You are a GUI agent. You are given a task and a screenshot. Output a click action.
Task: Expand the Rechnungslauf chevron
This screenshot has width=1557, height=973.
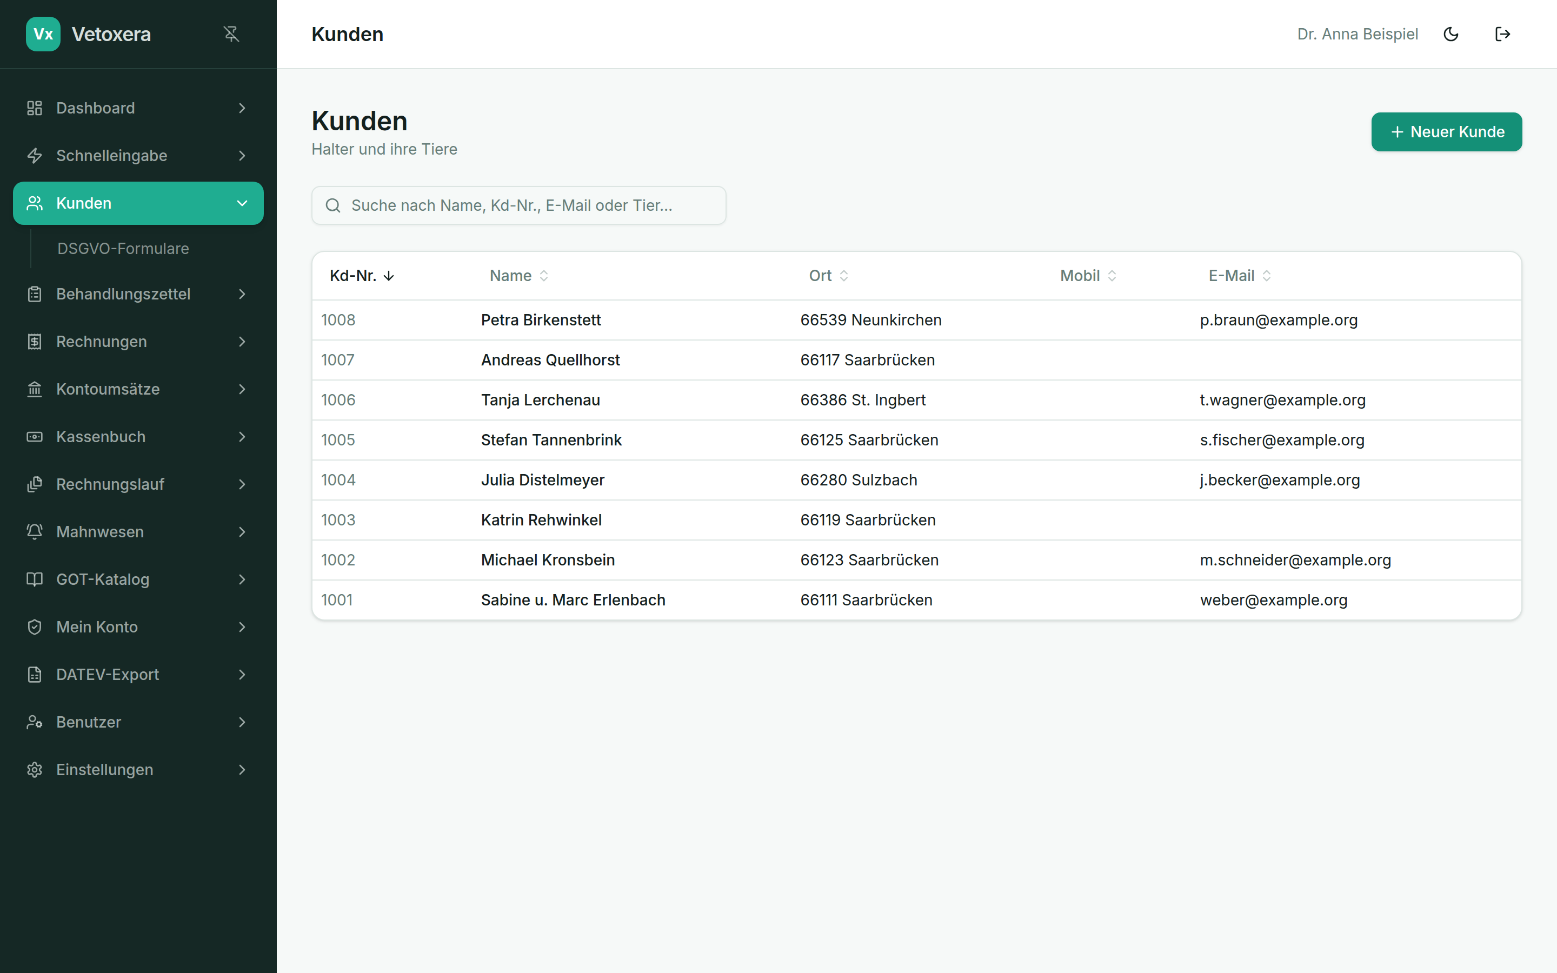pyautogui.click(x=242, y=484)
